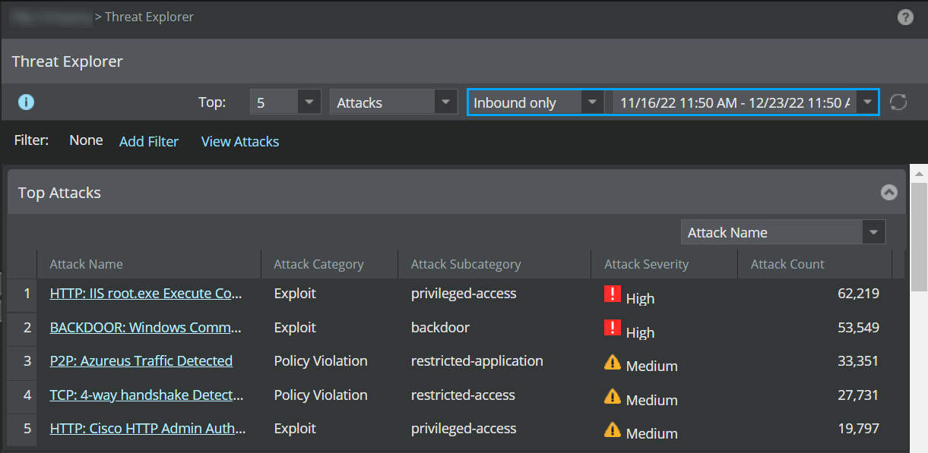Screen dimensions: 928x453
Task: Click Medium warning icon for Cisco HTTP row
Action: pos(613,429)
